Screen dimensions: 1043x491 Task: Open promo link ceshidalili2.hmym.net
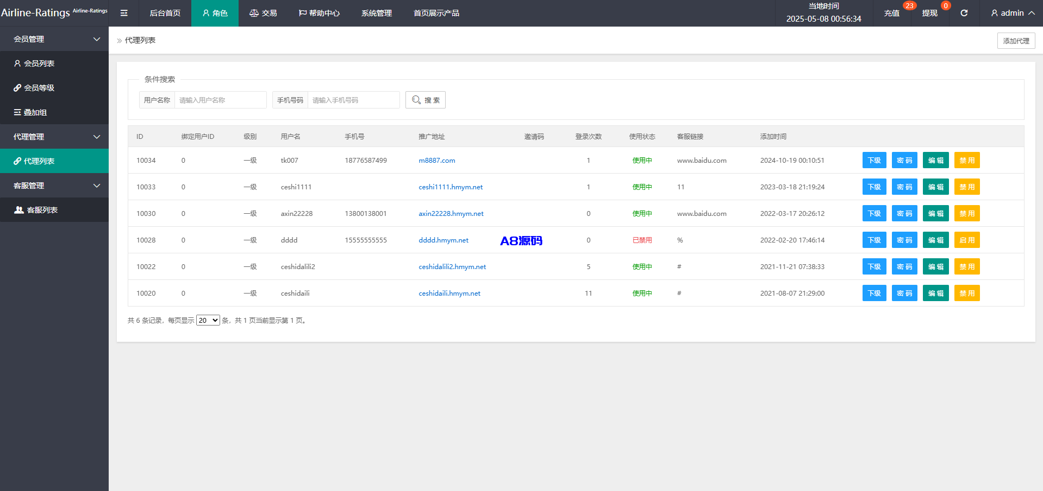452,267
